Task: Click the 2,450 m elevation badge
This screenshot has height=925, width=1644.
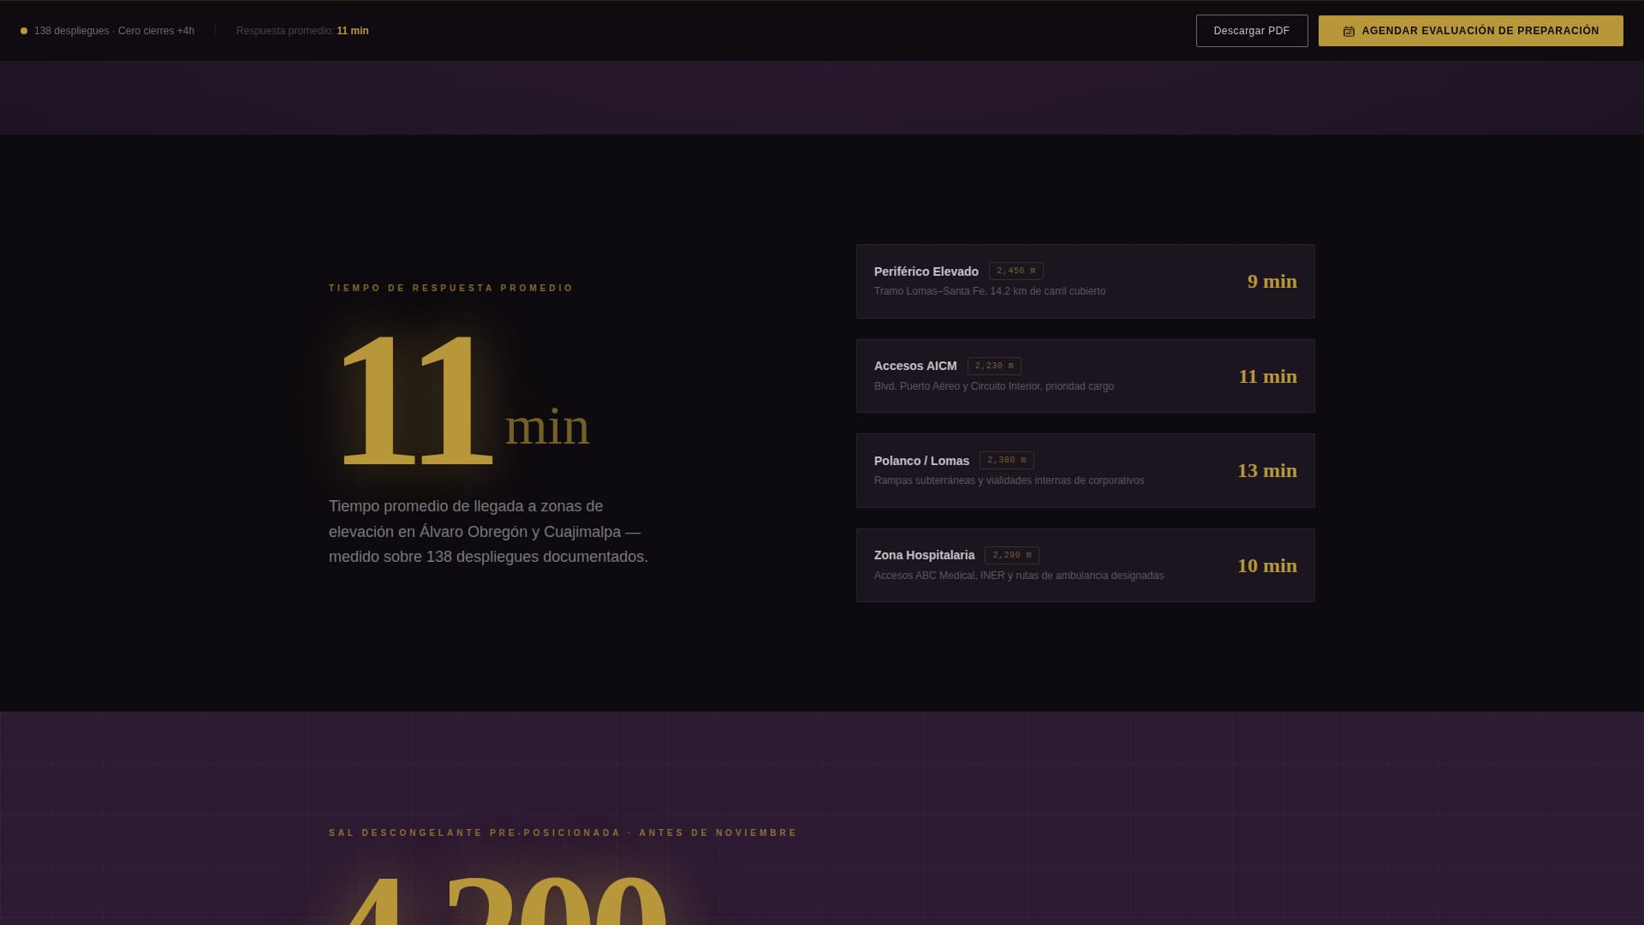Action: point(1016,271)
